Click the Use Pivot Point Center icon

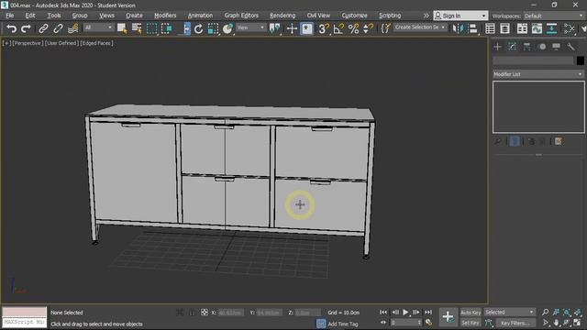click(x=275, y=28)
